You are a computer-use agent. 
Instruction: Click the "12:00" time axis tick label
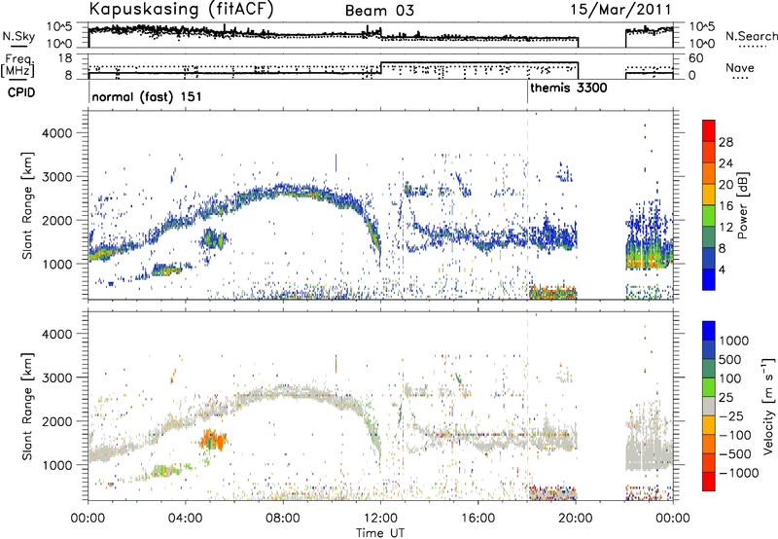(380, 519)
